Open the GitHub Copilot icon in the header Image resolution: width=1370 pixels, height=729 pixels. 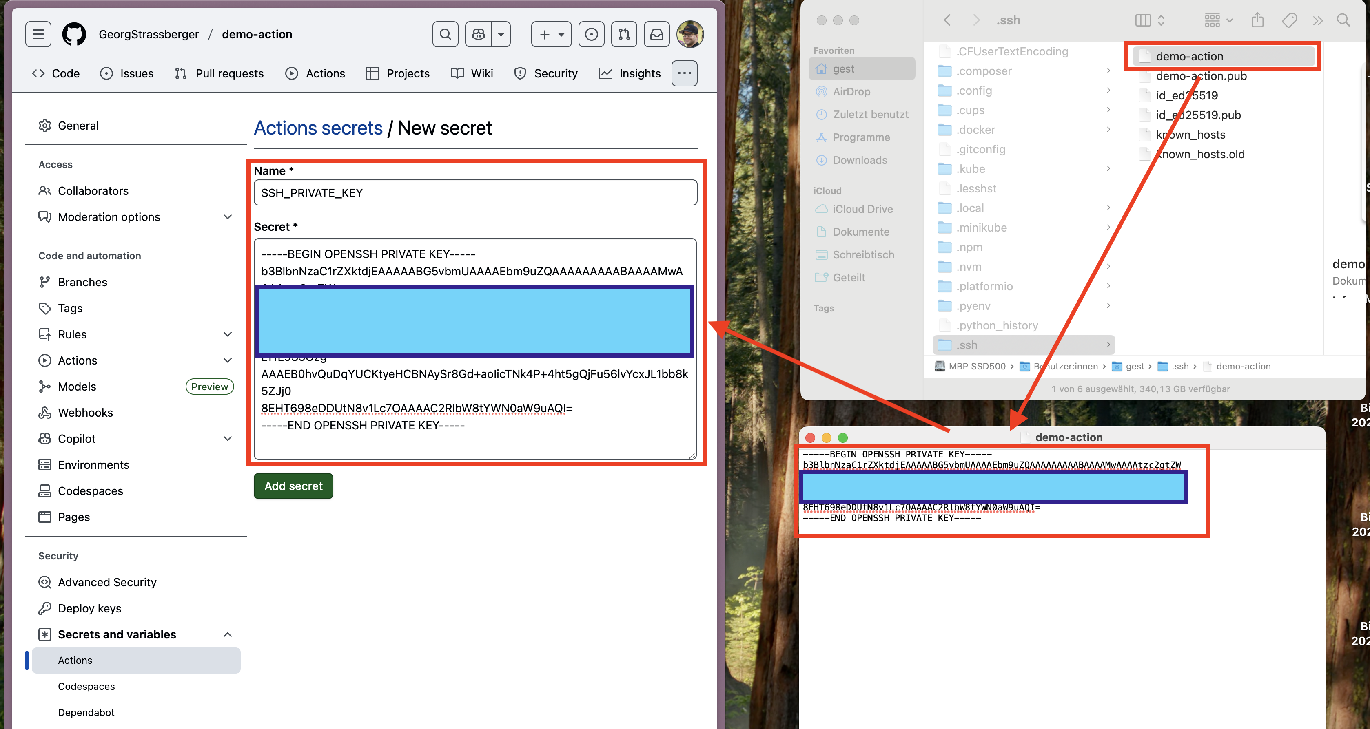478,34
